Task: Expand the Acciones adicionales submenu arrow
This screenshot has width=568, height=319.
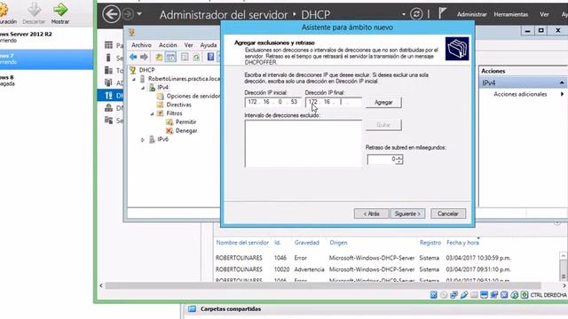Action: [562, 94]
